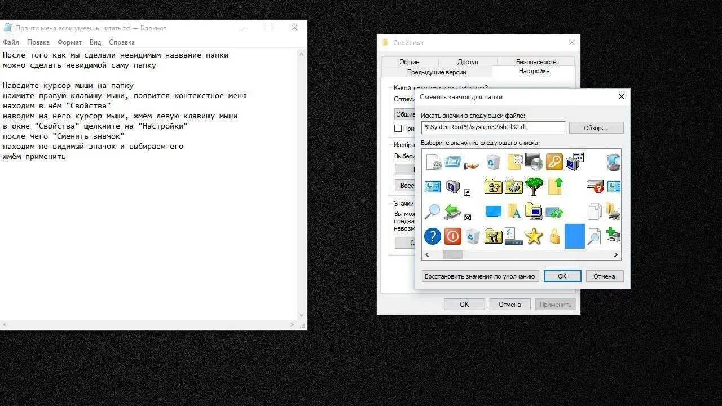Click Отмена in the change icon dialog
722x406 pixels.
(604, 276)
